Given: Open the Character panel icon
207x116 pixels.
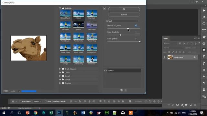Looking at the screenshot, I should 204,76.
